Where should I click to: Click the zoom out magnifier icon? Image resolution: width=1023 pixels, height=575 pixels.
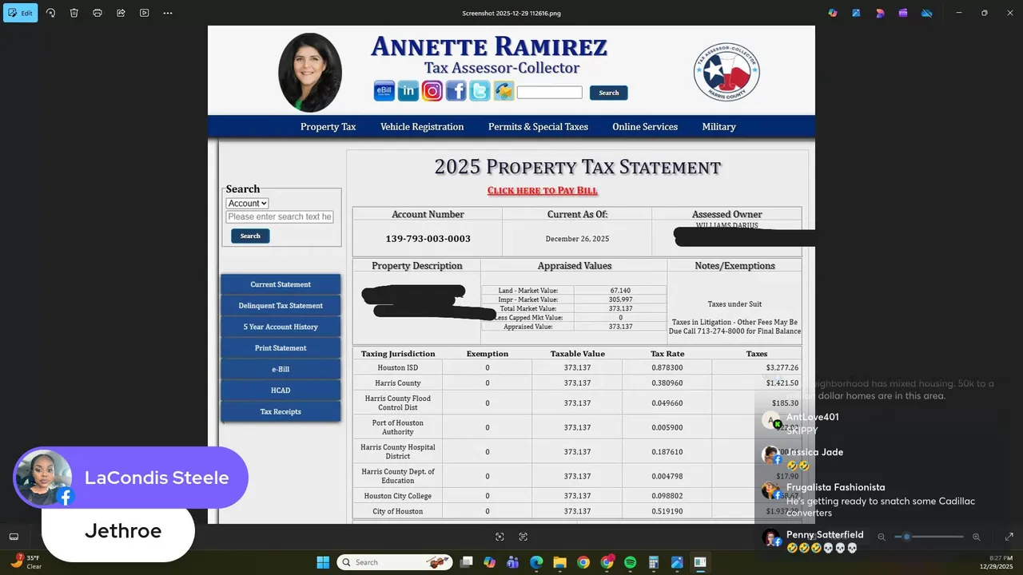click(882, 537)
